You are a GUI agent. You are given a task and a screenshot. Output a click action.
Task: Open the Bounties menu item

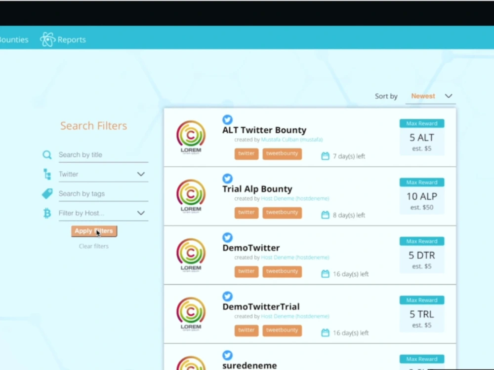click(x=14, y=39)
